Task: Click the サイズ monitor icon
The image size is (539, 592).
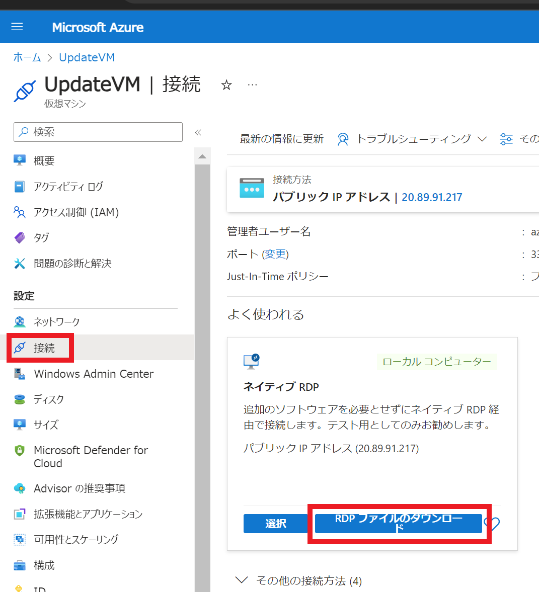Action: tap(20, 425)
